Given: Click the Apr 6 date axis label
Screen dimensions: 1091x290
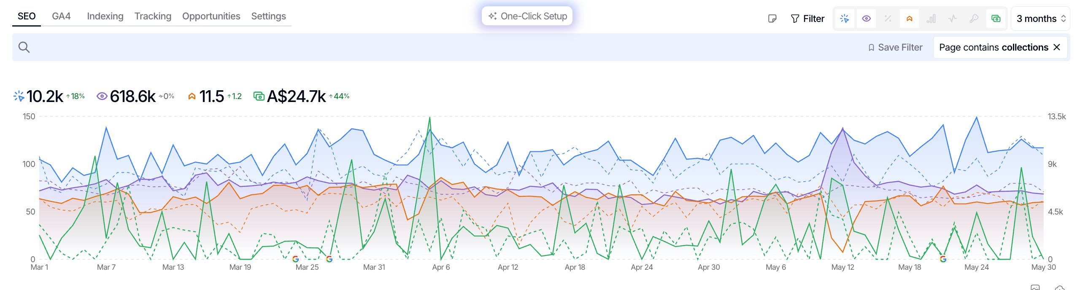Looking at the screenshot, I should tap(441, 268).
